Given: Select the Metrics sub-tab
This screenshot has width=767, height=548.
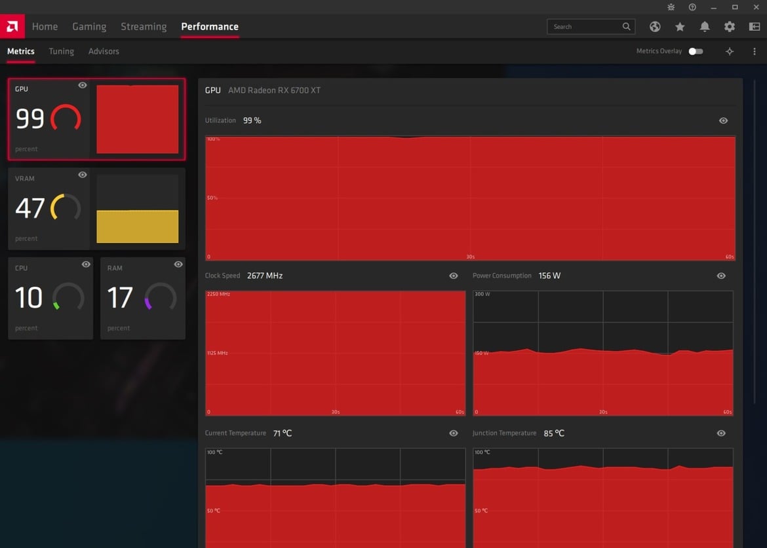Looking at the screenshot, I should [x=20, y=51].
